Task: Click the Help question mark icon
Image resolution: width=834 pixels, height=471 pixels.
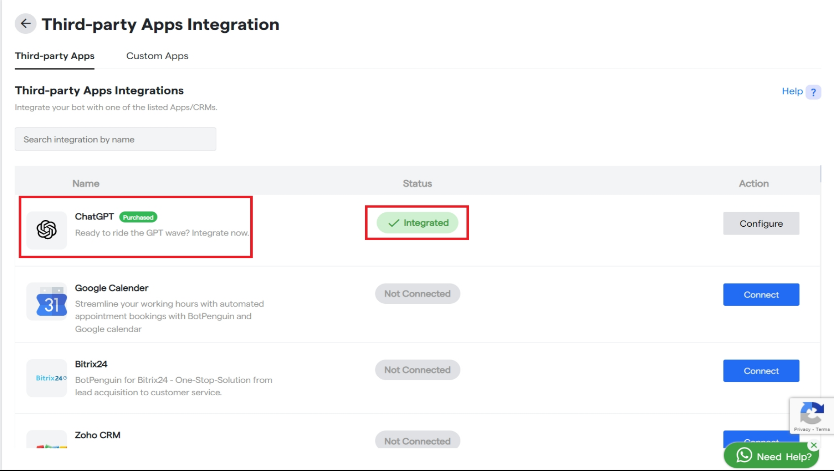Action: 813,92
